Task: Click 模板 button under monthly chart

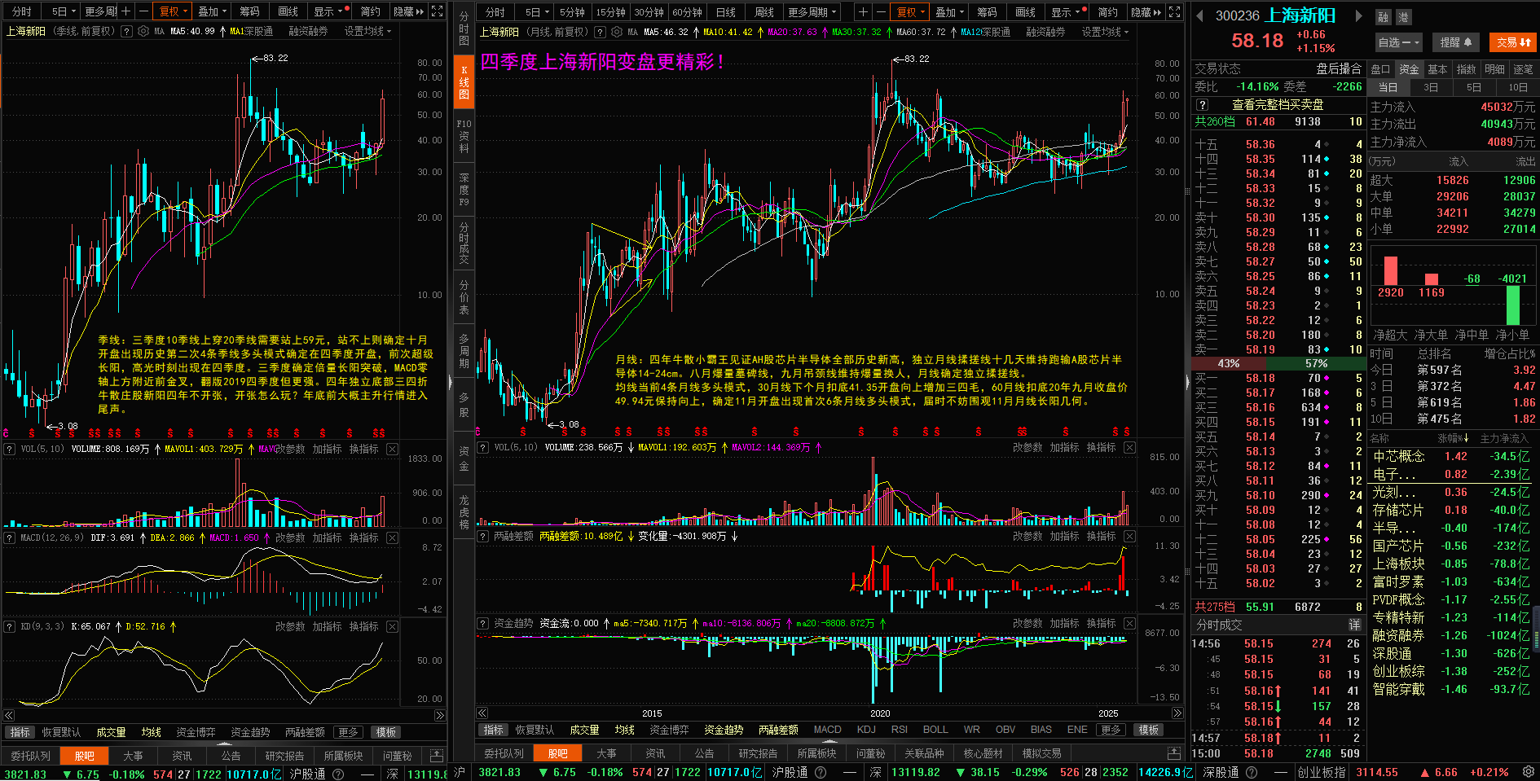Action: click(x=1149, y=730)
